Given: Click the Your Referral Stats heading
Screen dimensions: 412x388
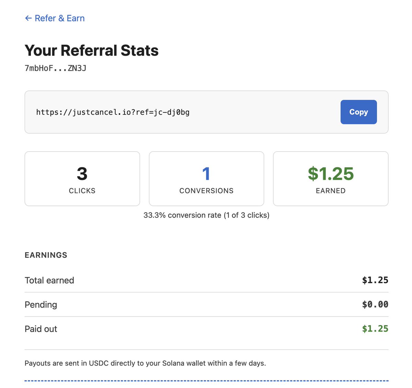Looking at the screenshot, I should [x=91, y=51].
